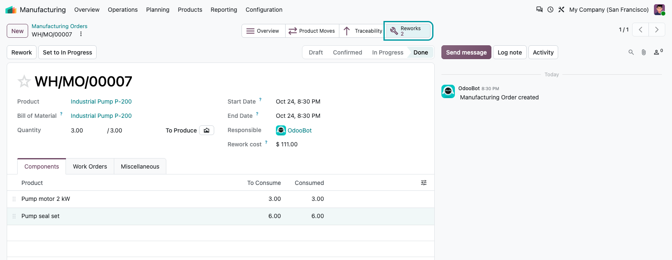This screenshot has width=672, height=260.
Task: Go to Manufacturing Orders breadcrumb
Action: 60,26
